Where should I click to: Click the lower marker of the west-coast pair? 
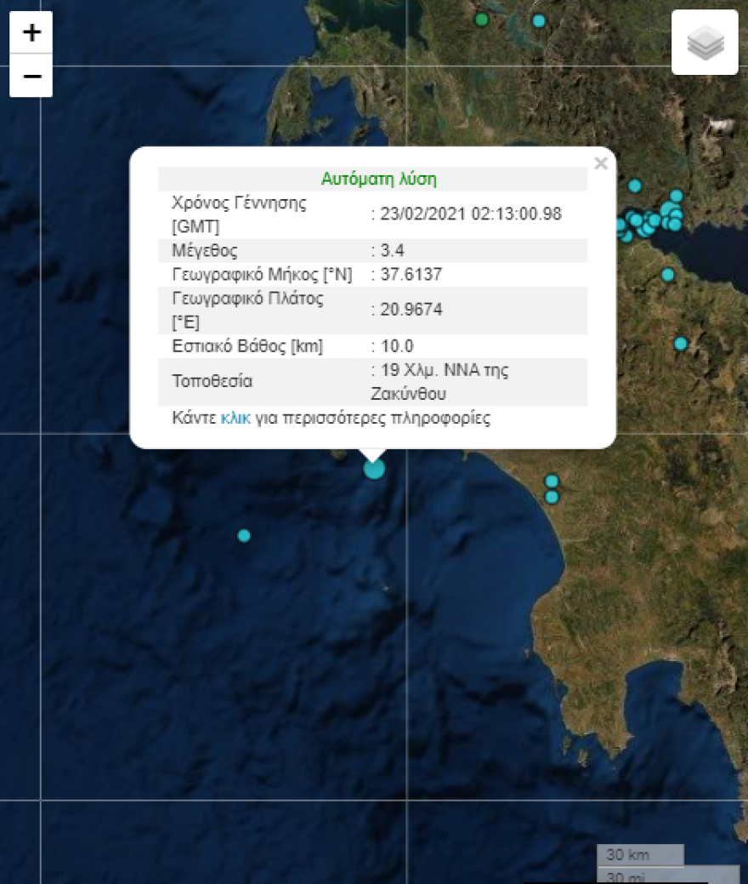(552, 497)
